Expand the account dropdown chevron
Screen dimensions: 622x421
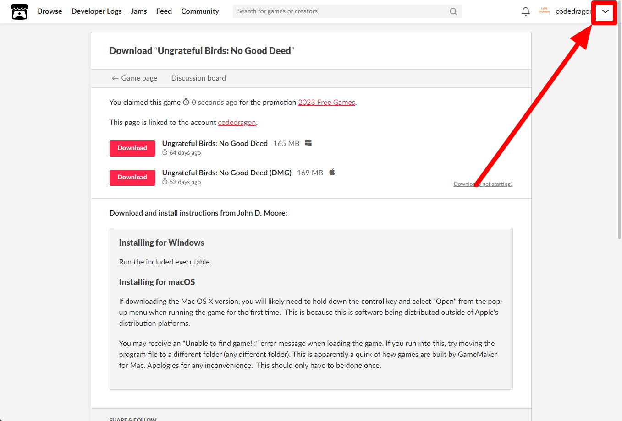[x=605, y=12]
